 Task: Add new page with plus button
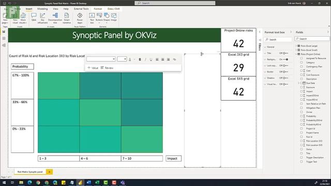(x=50, y=172)
